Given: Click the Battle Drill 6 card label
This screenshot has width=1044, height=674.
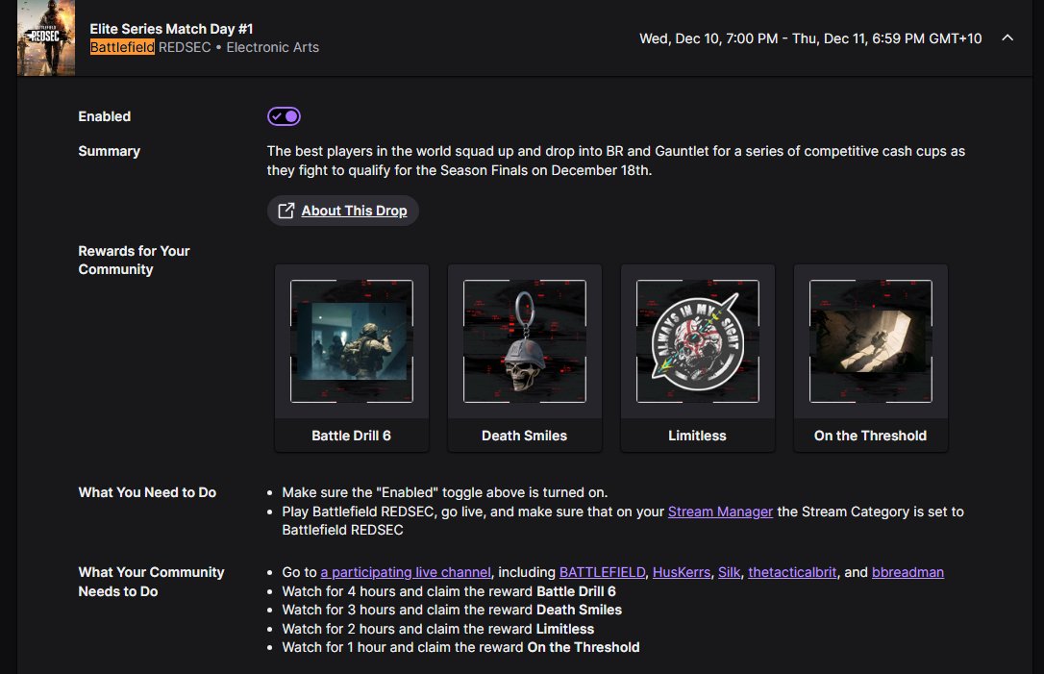Looking at the screenshot, I should click(x=351, y=436).
